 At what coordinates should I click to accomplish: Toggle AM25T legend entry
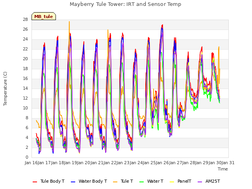point(209,181)
